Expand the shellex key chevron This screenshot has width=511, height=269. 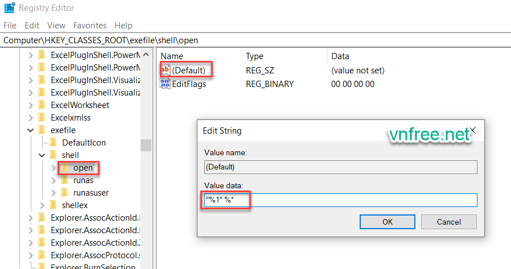click(x=42, y=205)
